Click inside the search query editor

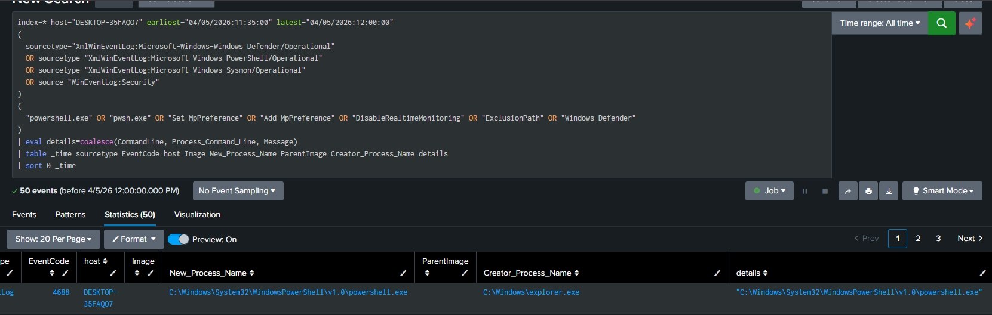[422, 94]
